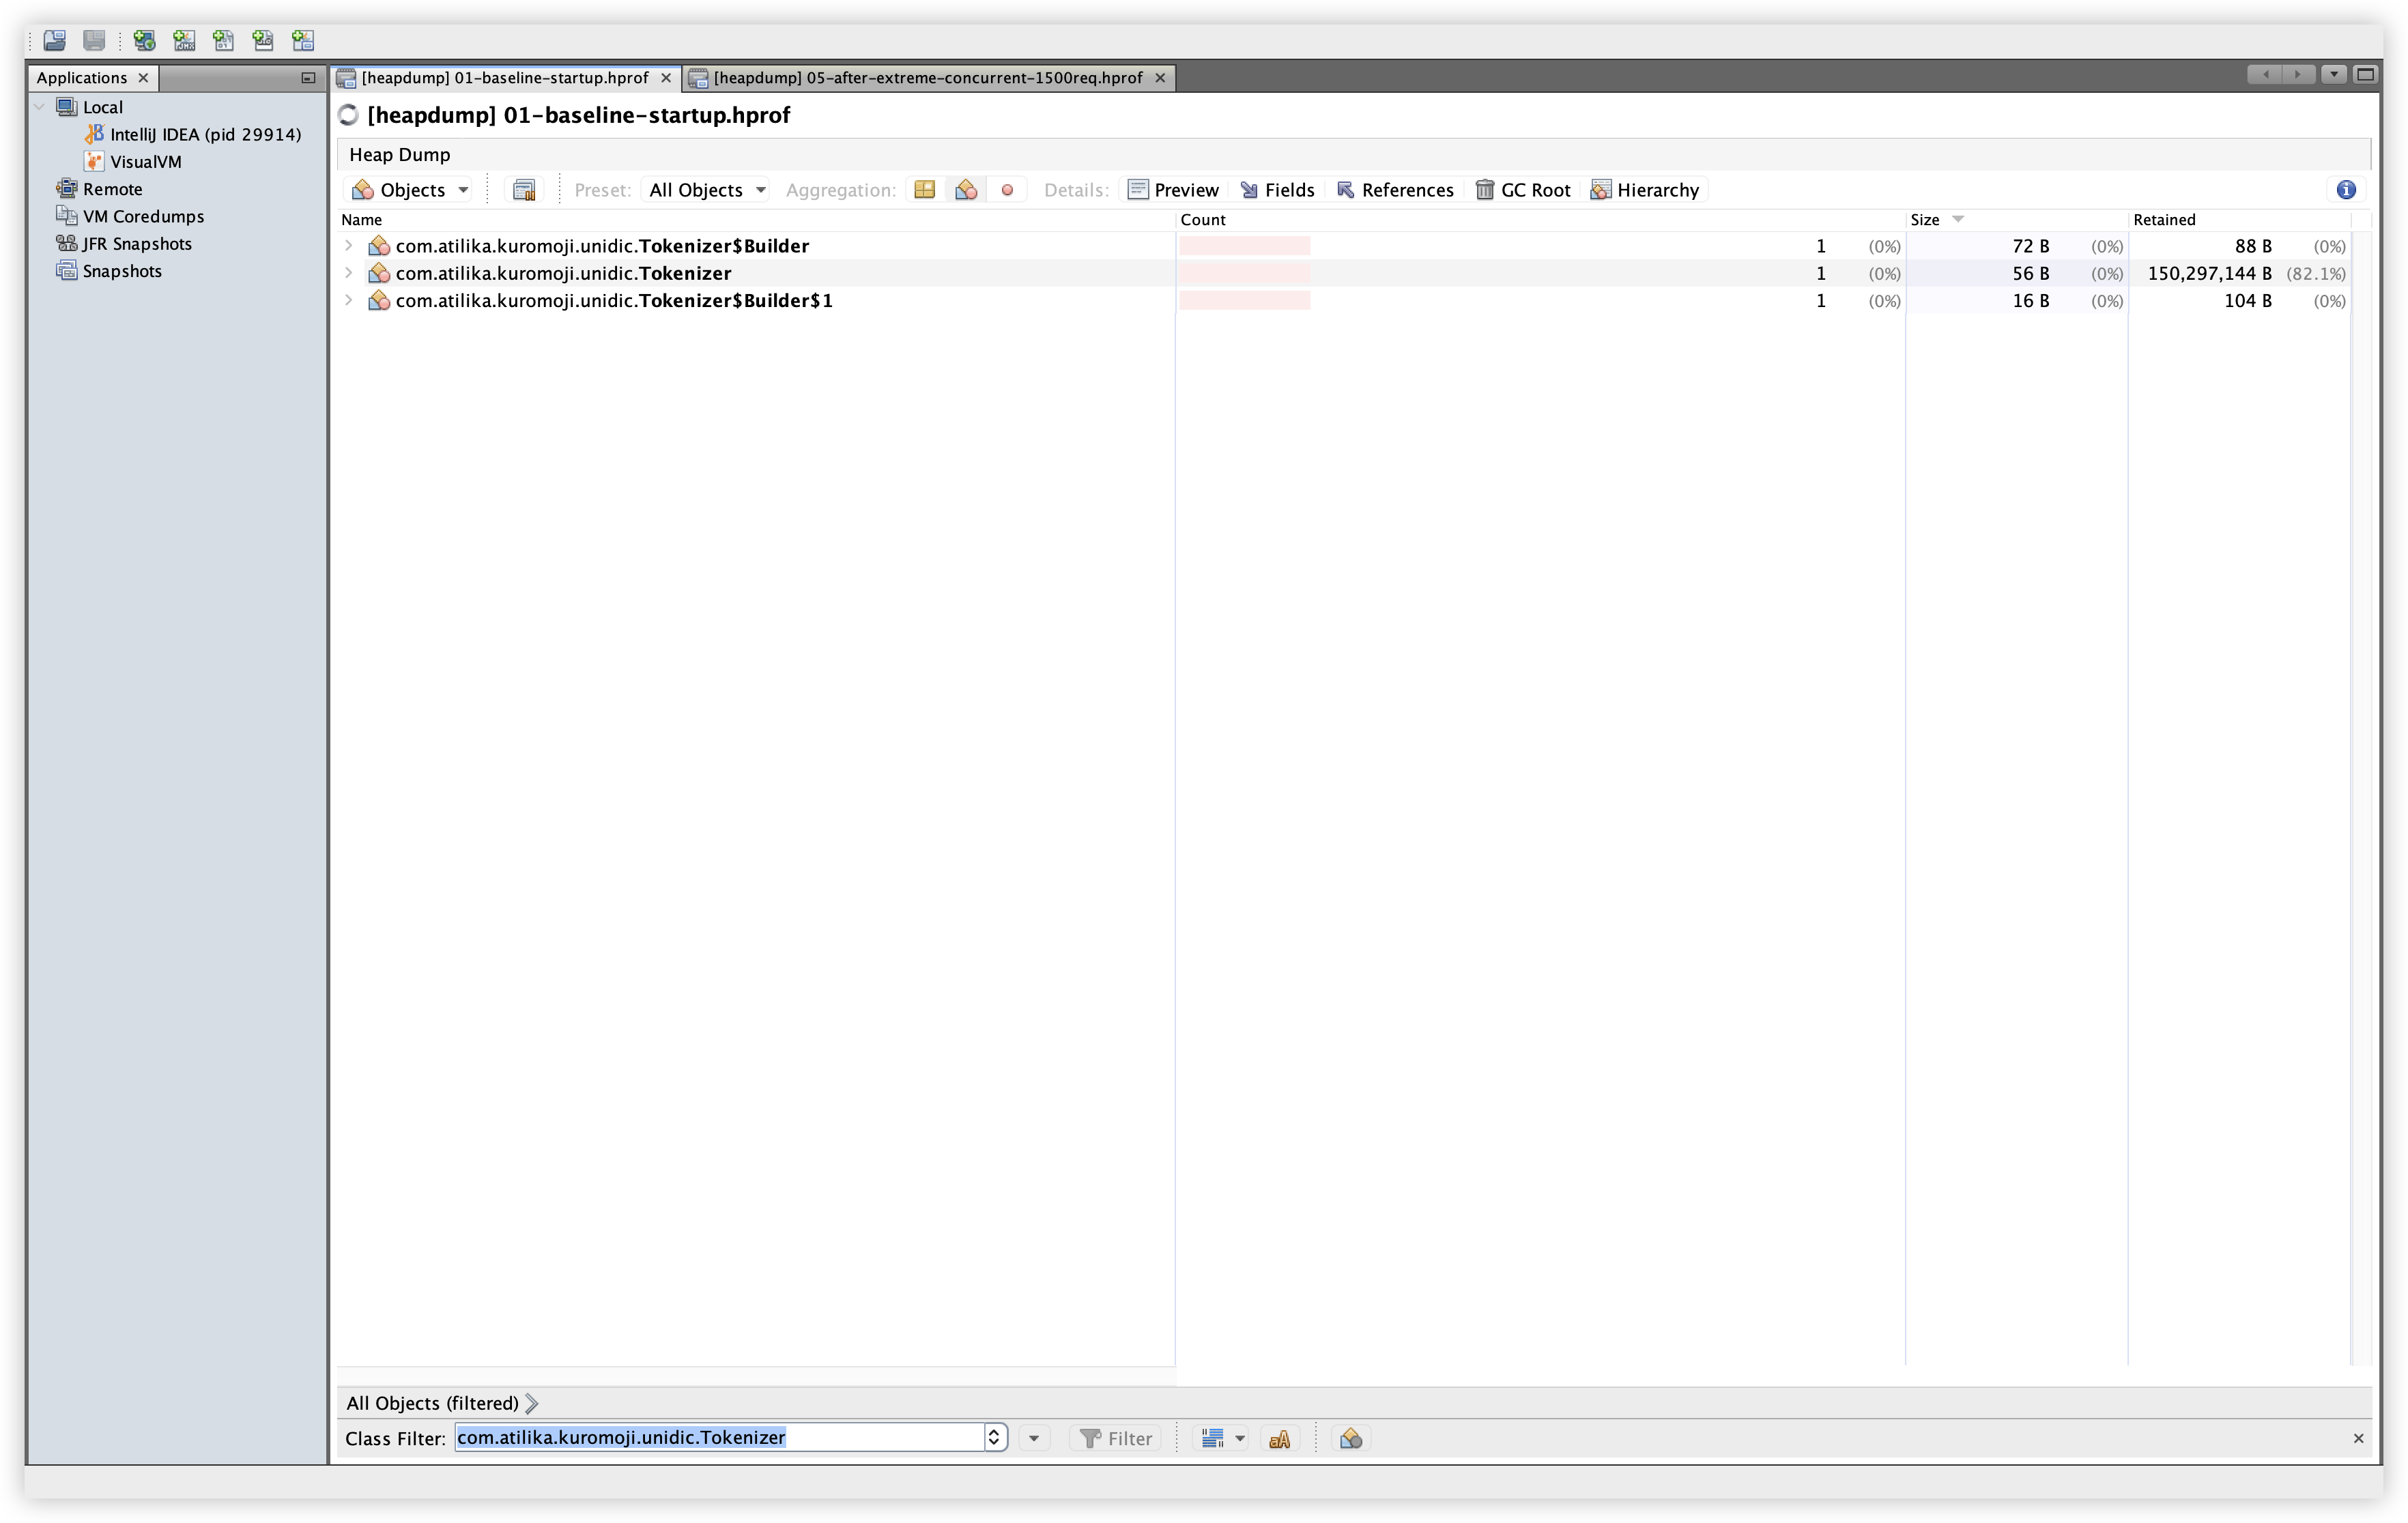Click the VisualVM application icon in tree
Viewport: 2408px width, 1523px height.
[94, 161]
